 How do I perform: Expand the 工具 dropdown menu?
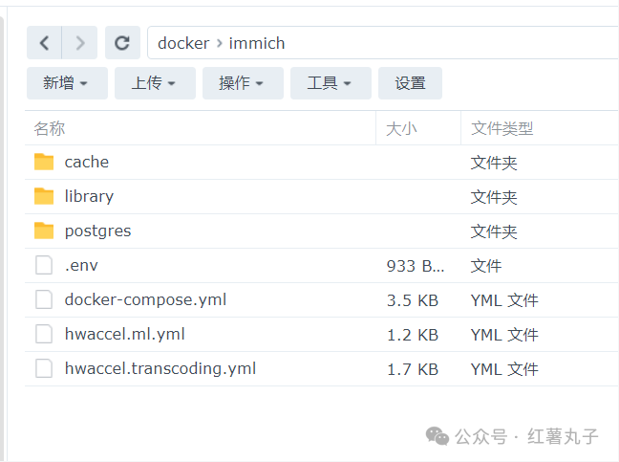[x=331, y=83]
